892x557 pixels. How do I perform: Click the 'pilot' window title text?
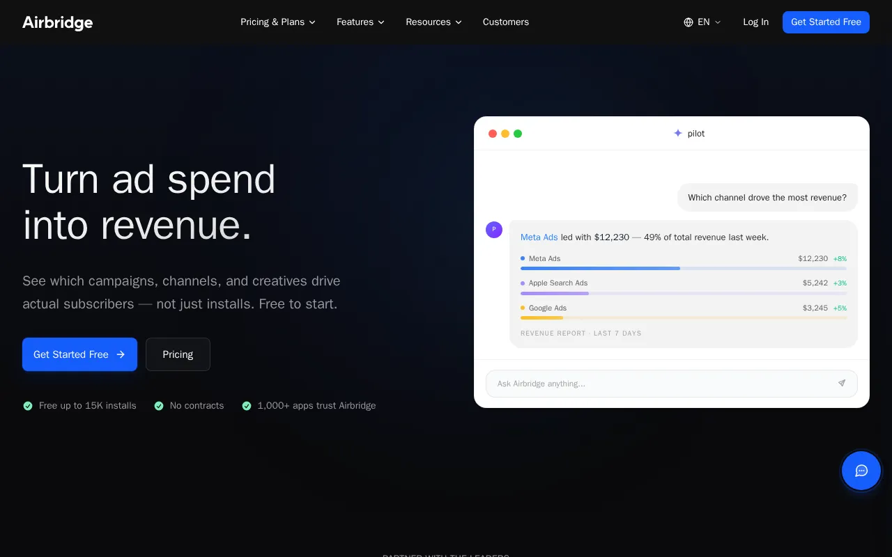pos(696,134)
